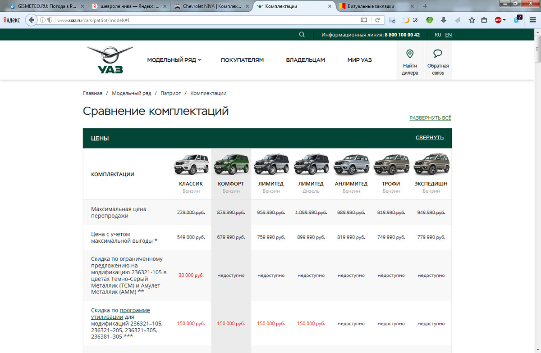Screen dimensions: 541x353
Task: Click the Обратная связь button
Action: click(x=438, y=61)
